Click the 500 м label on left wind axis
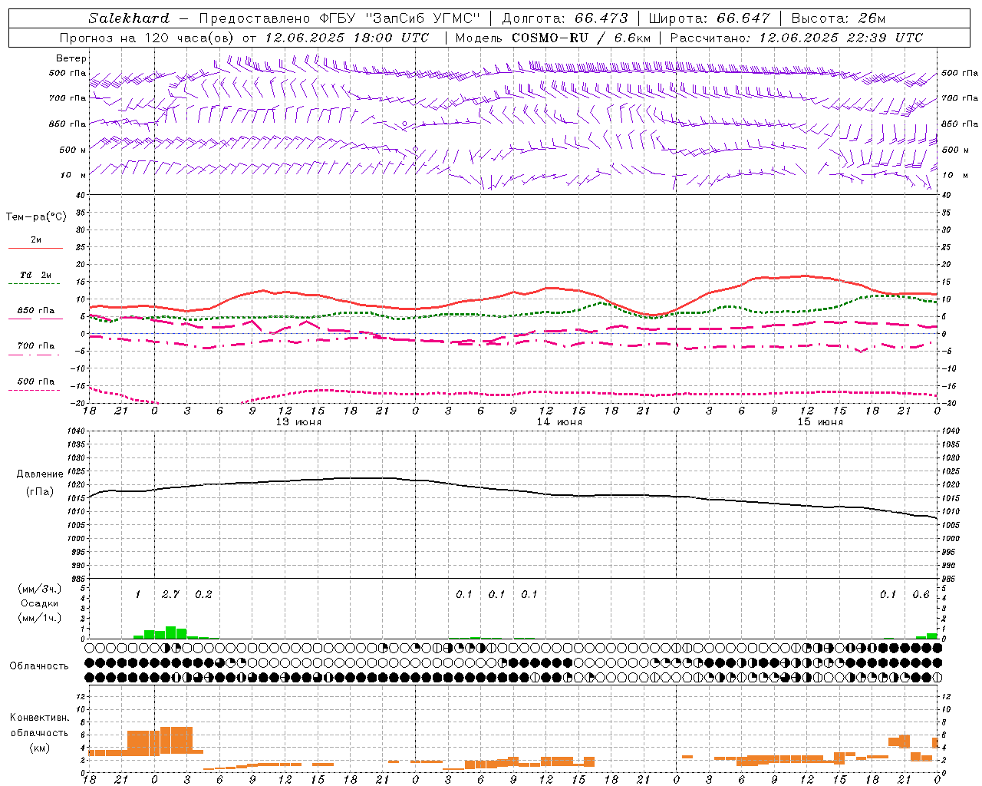982x786 pixels. coord(73,150)
